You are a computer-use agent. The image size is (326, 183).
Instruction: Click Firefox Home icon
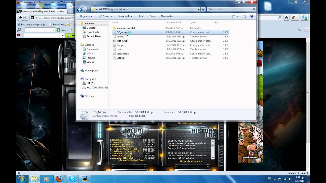click(287, 18)
